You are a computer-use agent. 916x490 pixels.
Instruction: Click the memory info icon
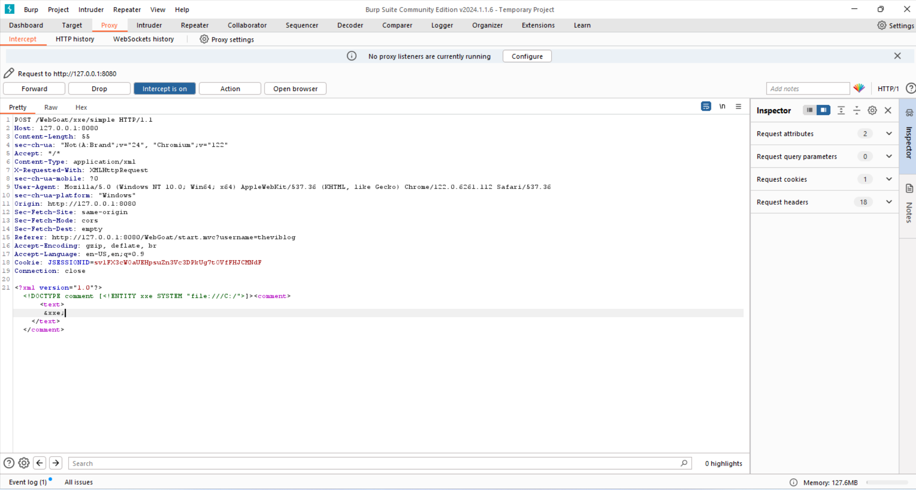point(794,482)
